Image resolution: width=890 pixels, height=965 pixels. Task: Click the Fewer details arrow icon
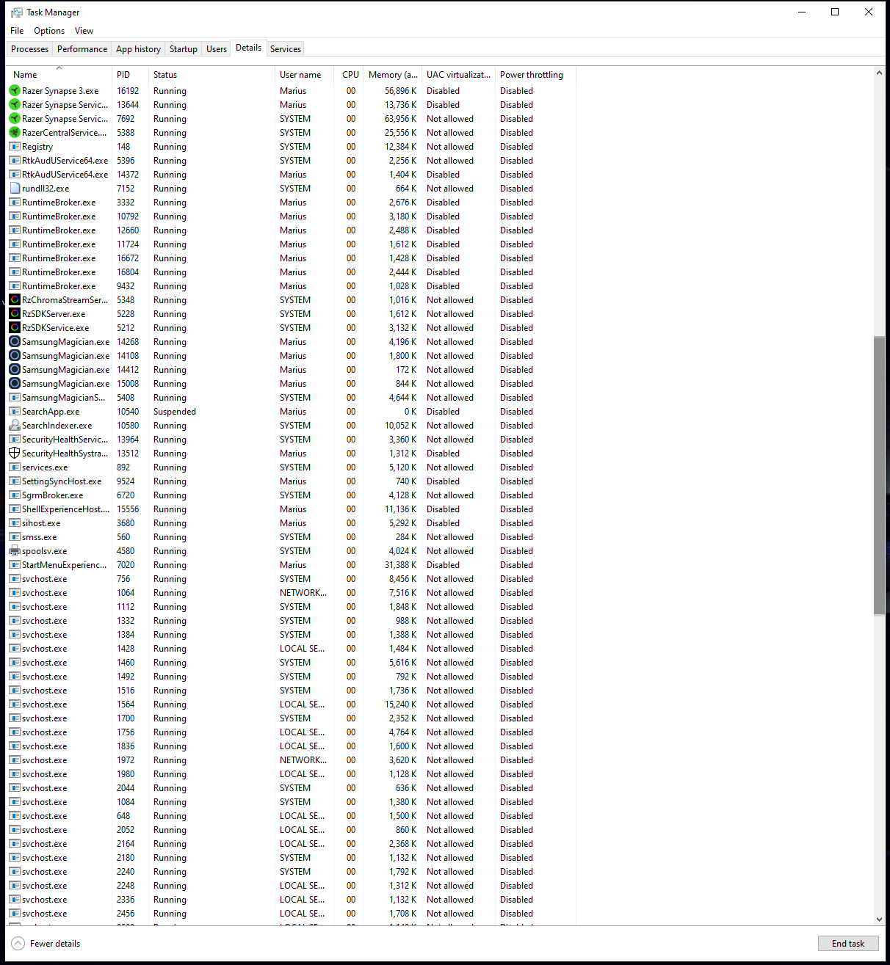pyautogui.click(x=18, y=944)
